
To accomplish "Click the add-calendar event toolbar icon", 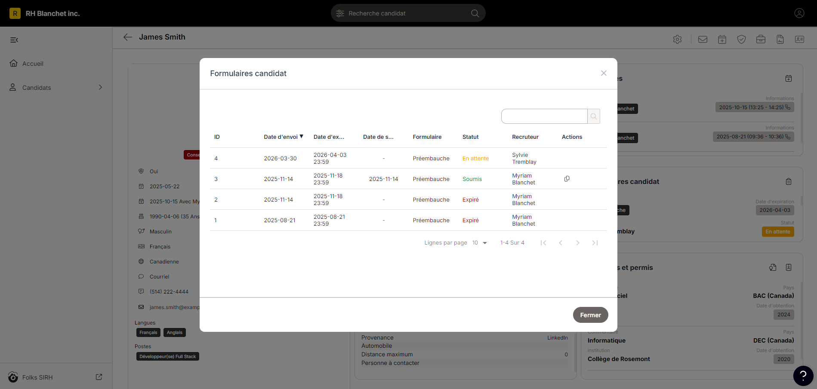I will tap(722, 40).
